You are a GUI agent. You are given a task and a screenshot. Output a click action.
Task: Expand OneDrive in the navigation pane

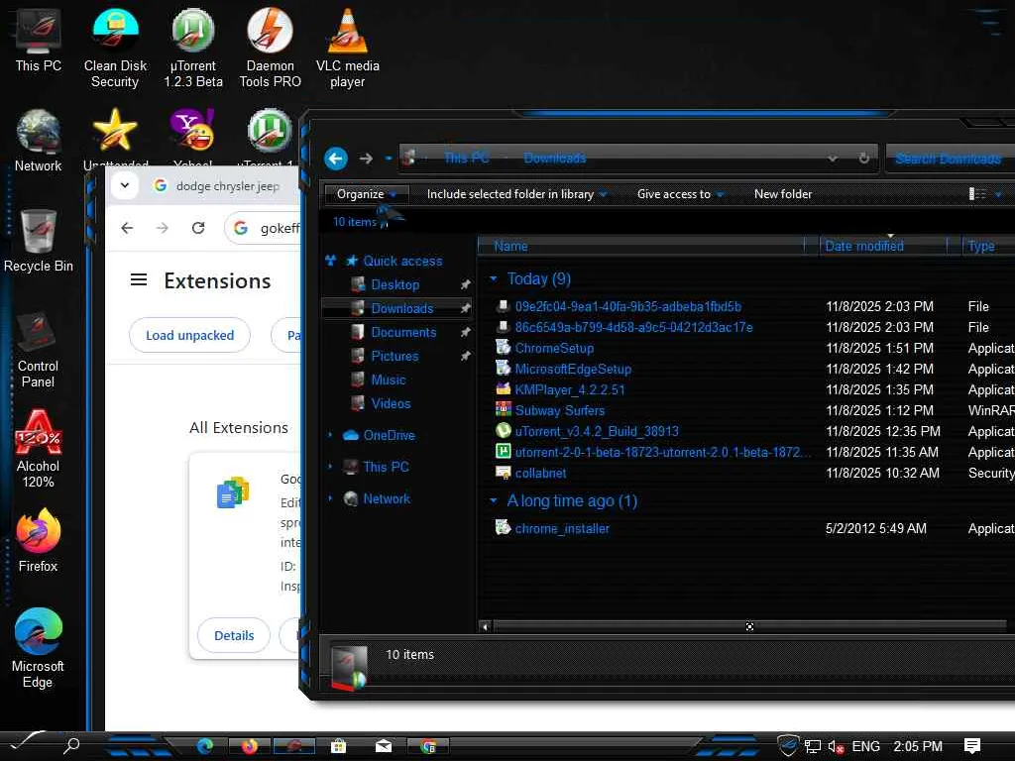(x=330, y=436)
